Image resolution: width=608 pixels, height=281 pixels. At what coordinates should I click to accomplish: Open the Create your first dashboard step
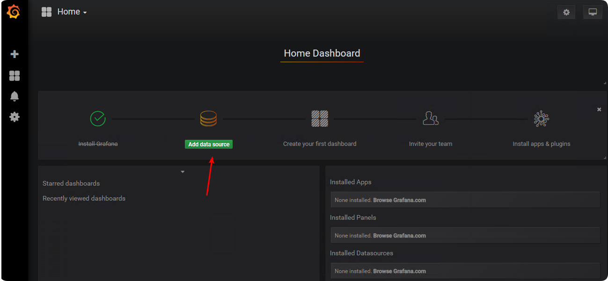click(x=320, y=144)
